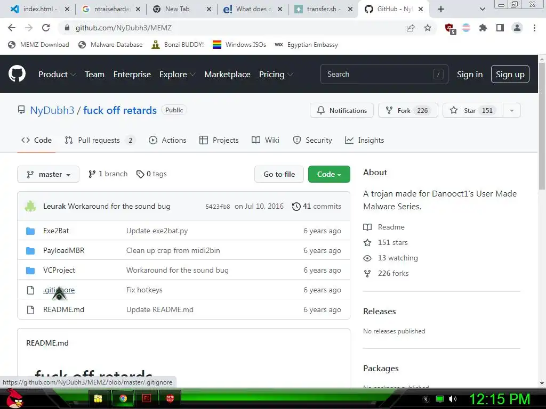Open the Dev-C++ taskbar icon
The image size is (546, 409).
coord(170,398)
